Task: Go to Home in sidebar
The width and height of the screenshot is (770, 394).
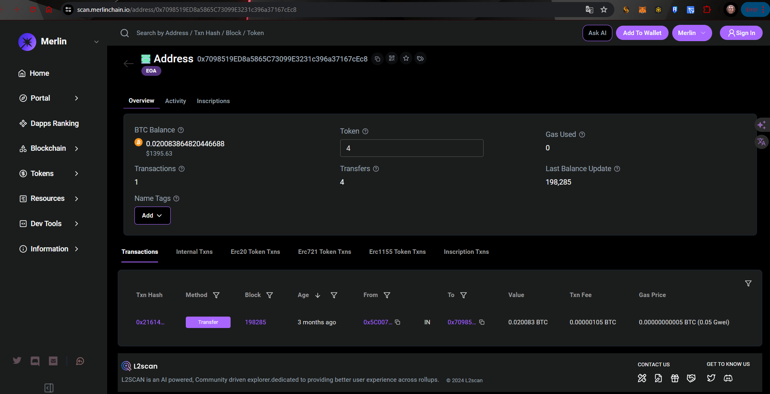Action: 34,73
